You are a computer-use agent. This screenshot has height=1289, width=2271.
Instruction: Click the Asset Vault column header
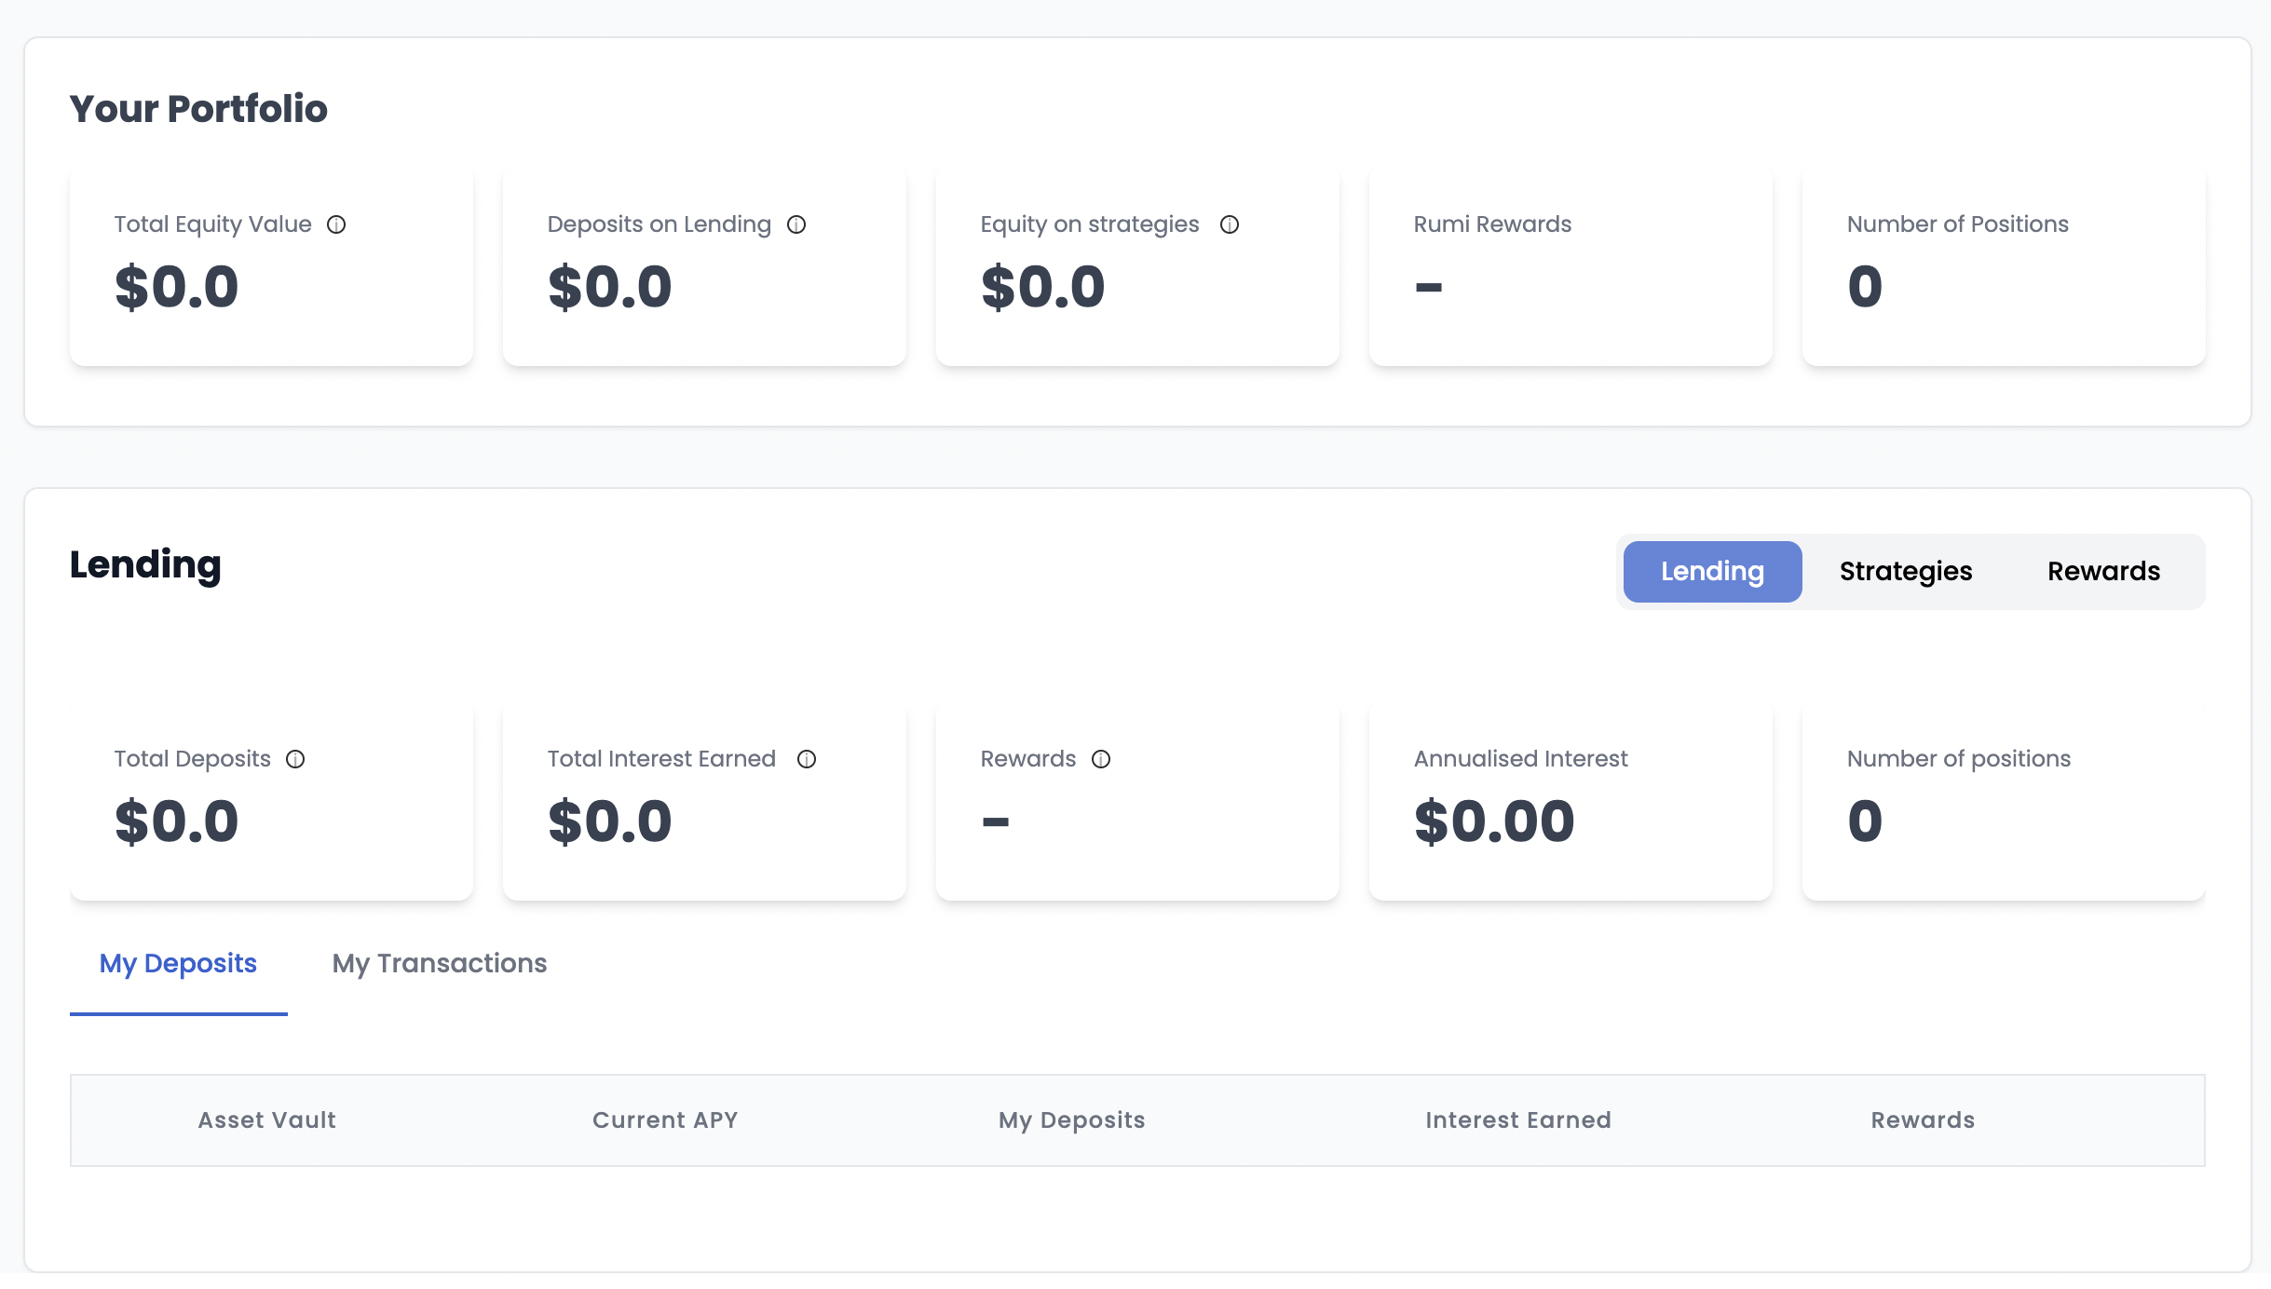267,1120
